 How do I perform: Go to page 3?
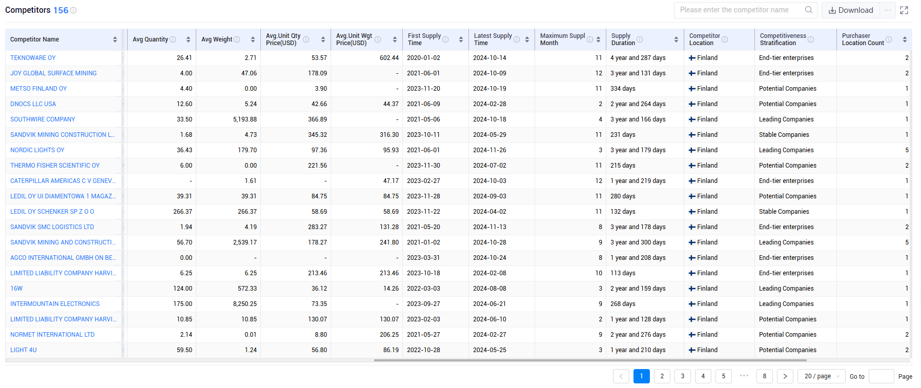coord(683,376)
